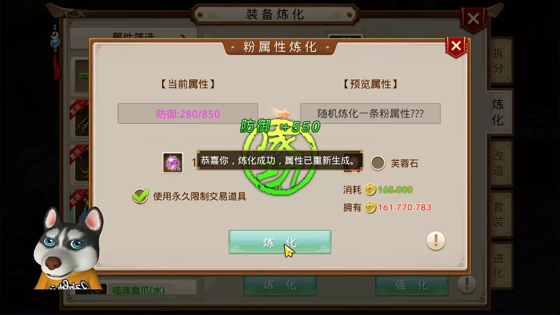Click the purple refining stone item icon

(x=173, y=163)
